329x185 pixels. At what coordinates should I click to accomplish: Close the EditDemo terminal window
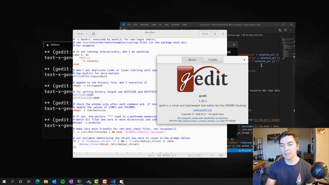(x=234, y=44)
